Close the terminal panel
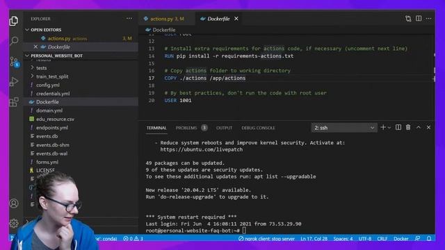The width and height of the screenshot is (445, 250). [428, 128]
